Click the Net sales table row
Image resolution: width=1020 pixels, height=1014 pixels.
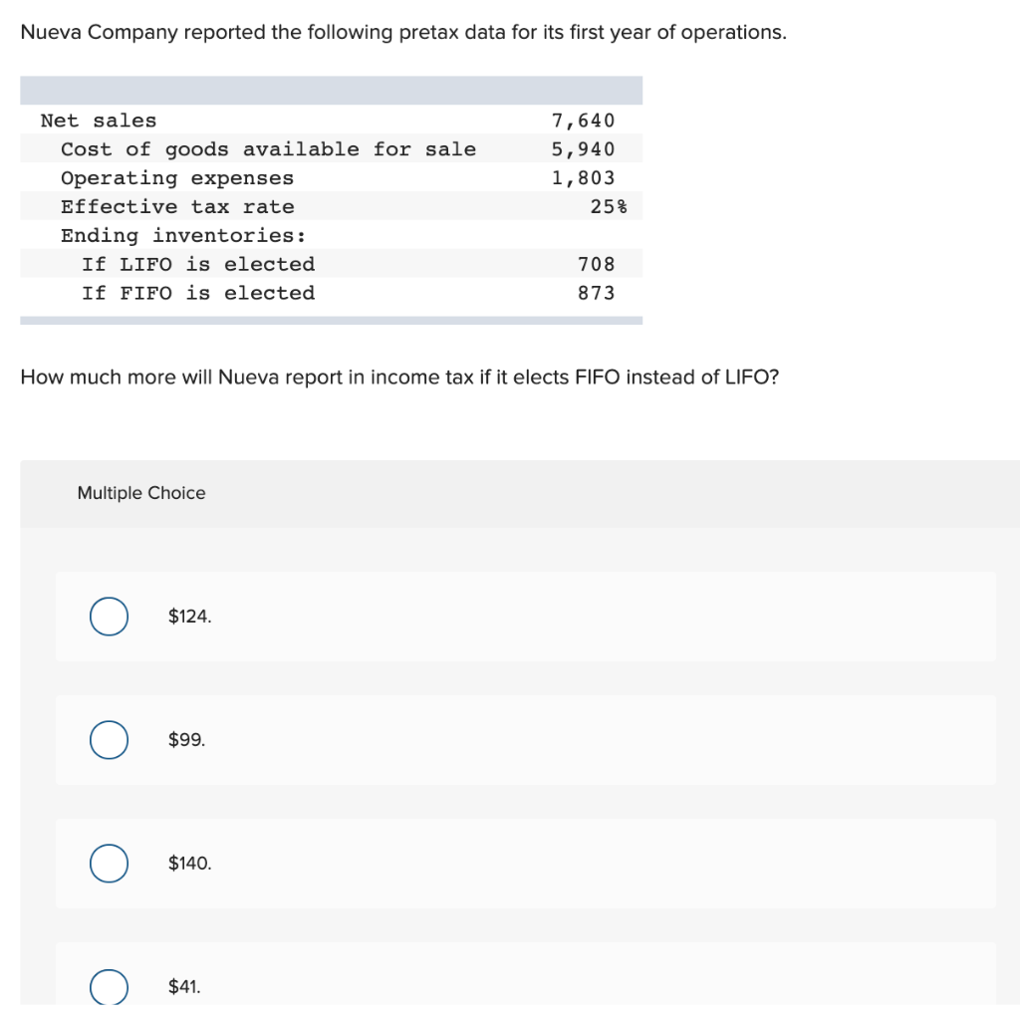(99, 120)
